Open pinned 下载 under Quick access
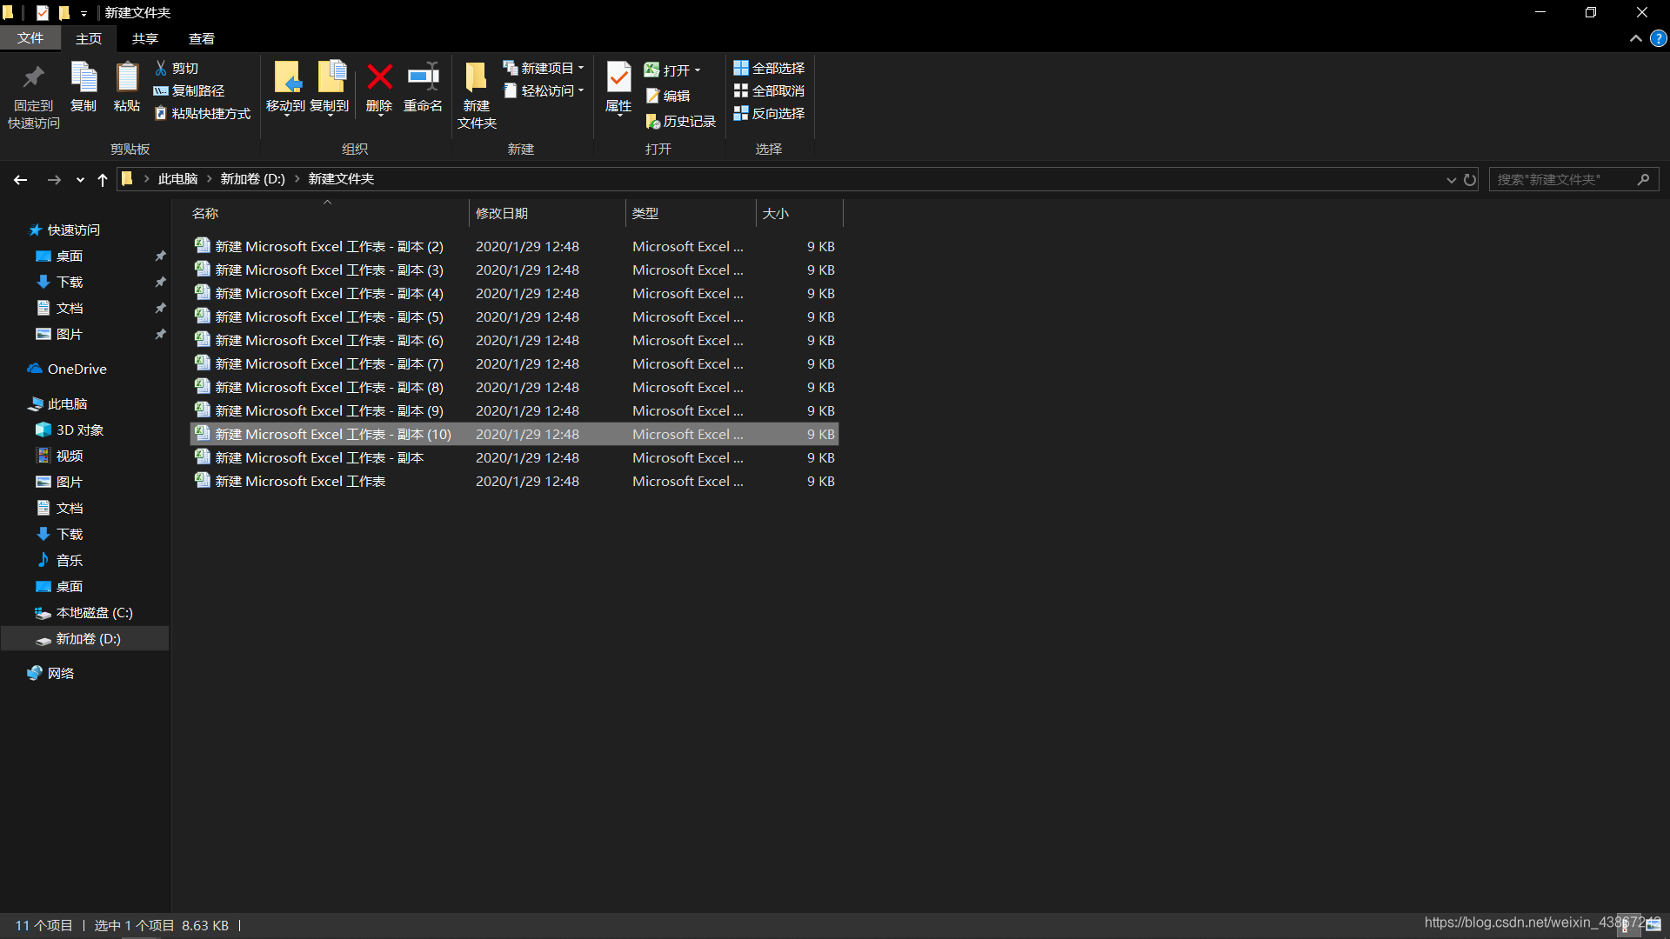Image resolution: width=1670 pixels, height=939 pixels. tap(69, 282)
